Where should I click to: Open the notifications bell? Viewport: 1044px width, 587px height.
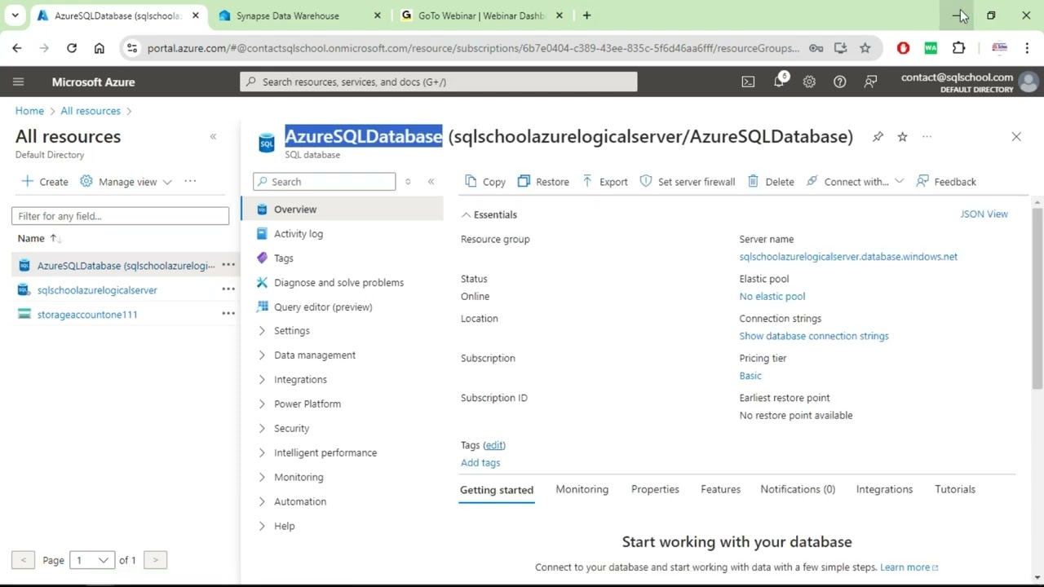coord(779,82)
